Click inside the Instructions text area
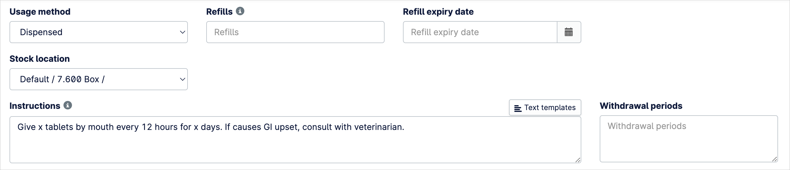The height and width of the screenshot is (170, 790). [x=295, y=140]
